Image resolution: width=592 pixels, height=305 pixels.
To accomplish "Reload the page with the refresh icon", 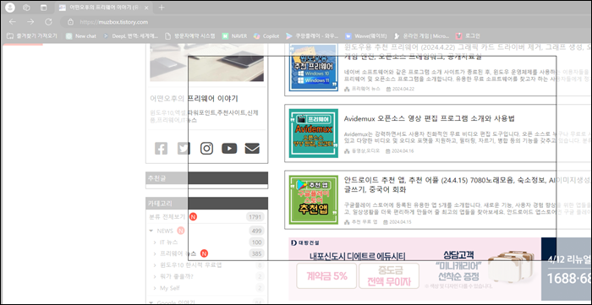I will (x=48, y=22).
